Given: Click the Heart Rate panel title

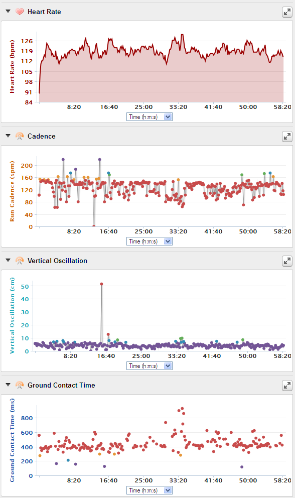Looking at the screenshot, I should point(44,12).
